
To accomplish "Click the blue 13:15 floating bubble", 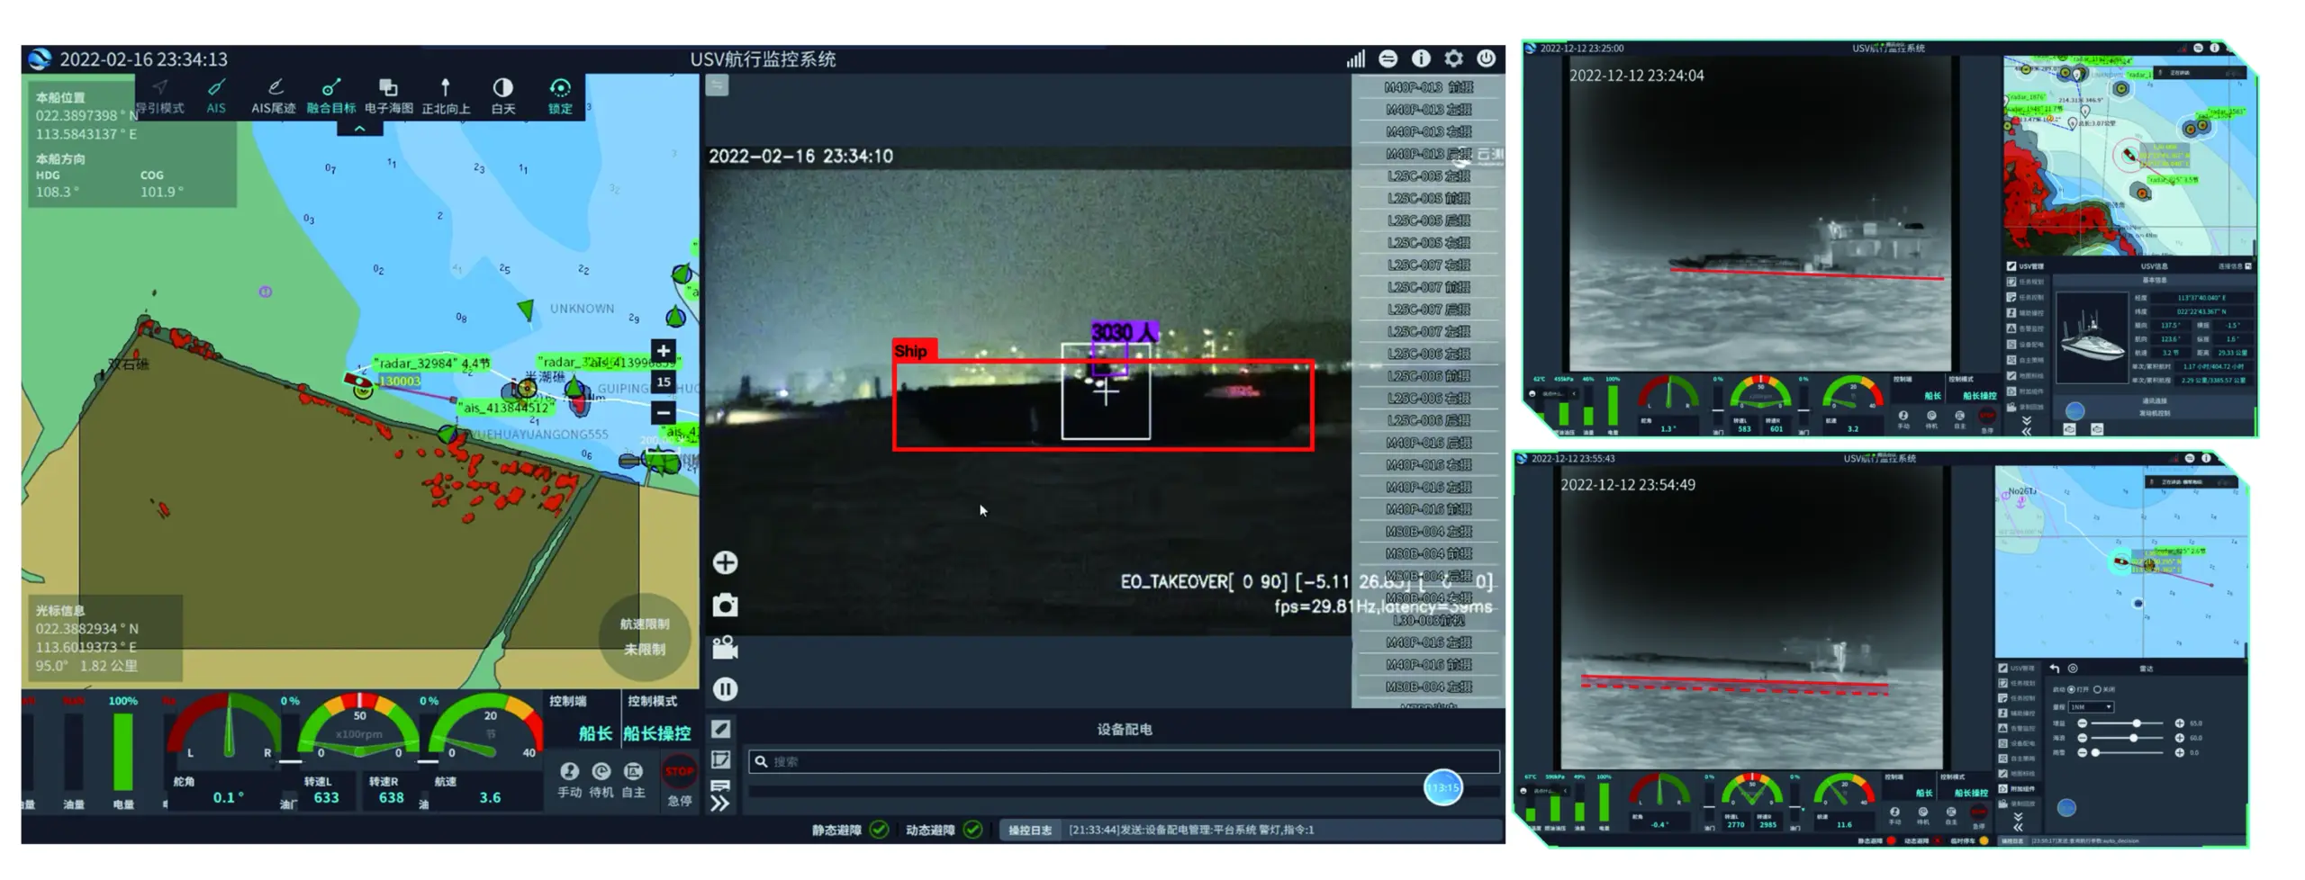I will point(1442,787).
